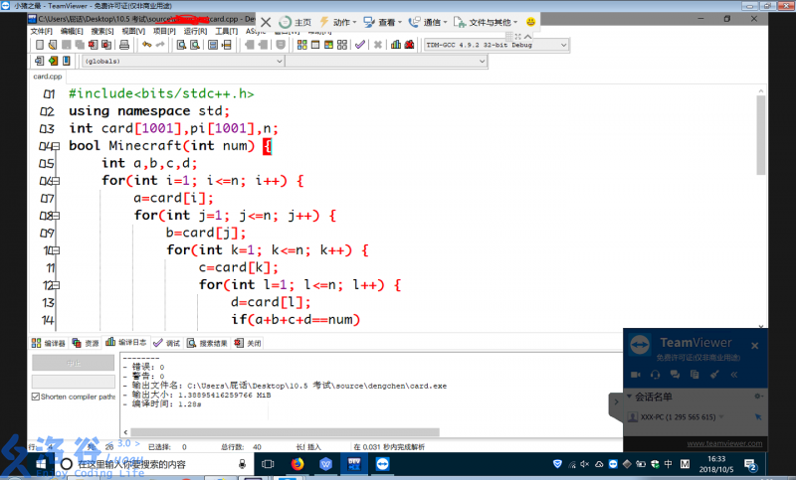Click the print icon in Dev-C++ toolbar
This screenshot has height=480, width=796.
tap(123, 45)
